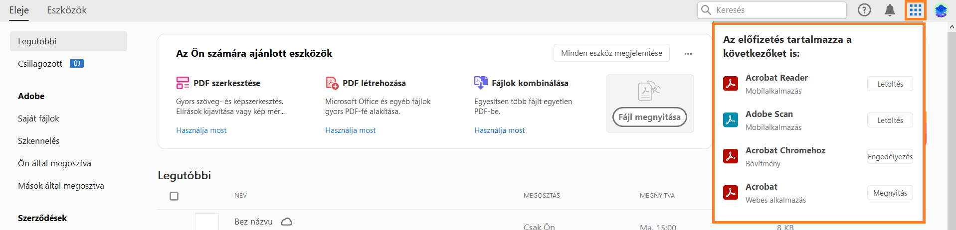Open the apps grid icon
956x230 pixels.
pos(915,10)
